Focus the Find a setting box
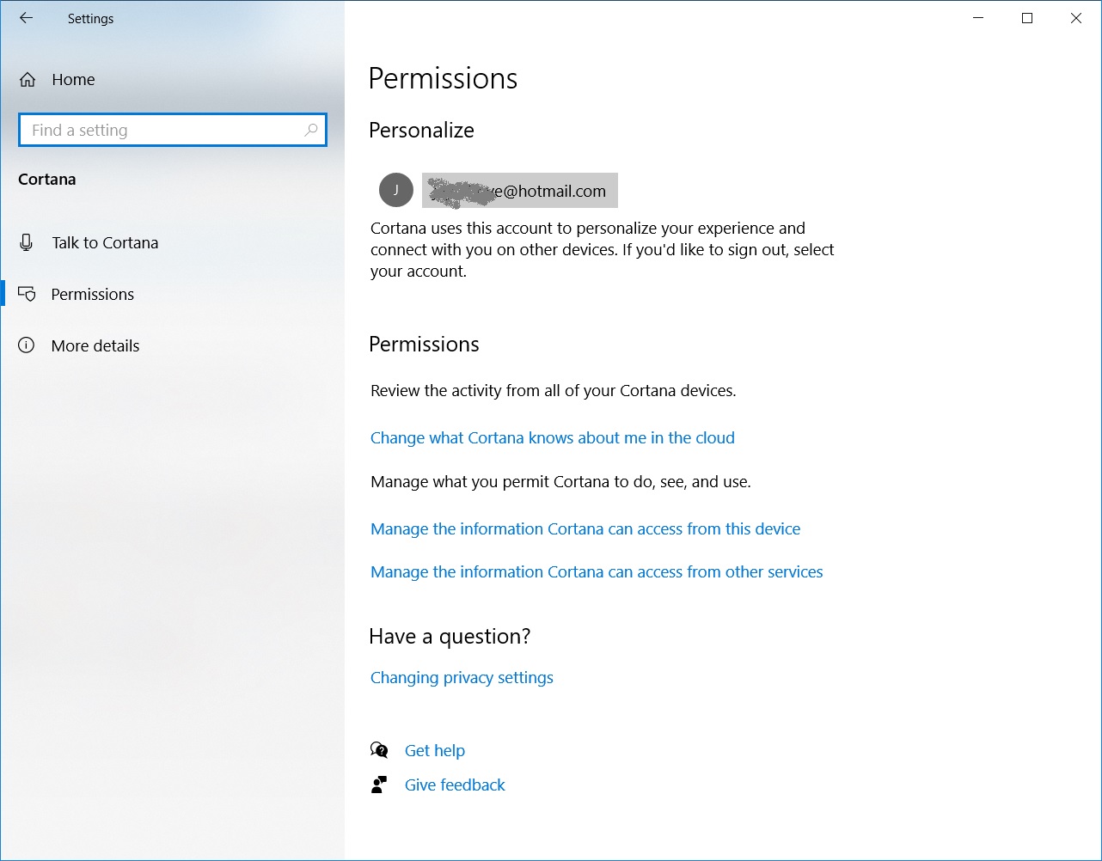 [173, 130]
